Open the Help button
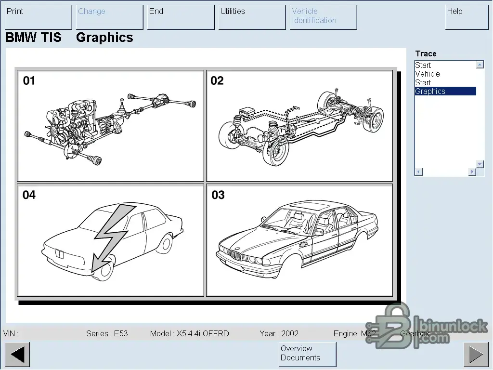The image size is (493, 370). pyautogui.click(x=467, y=17)
